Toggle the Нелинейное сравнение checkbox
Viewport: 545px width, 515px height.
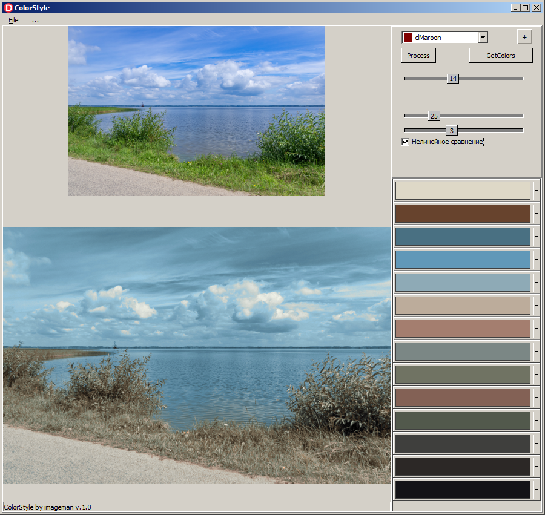tap(405, 142)
